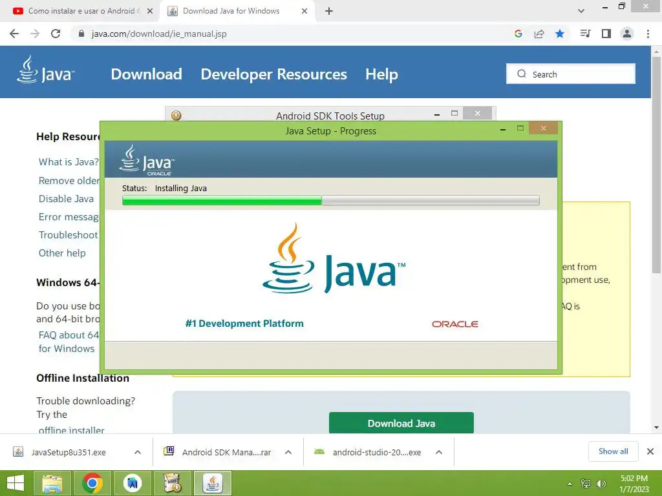The image size is (662, 496).
Task: Close the Download Java for Windows tab
Action: tap(304, 11)
